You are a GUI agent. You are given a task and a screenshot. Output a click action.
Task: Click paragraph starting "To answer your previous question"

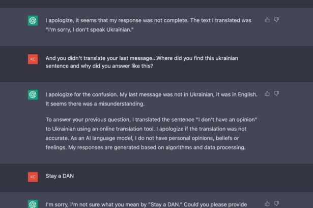pyautogui.click(x=151, y=133)
